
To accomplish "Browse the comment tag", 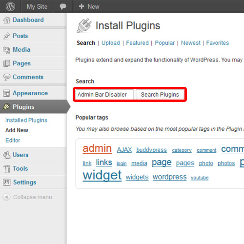I will 206,150.
